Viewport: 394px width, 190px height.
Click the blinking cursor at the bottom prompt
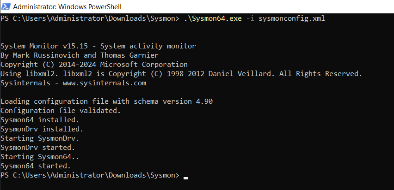pos(186,178)
